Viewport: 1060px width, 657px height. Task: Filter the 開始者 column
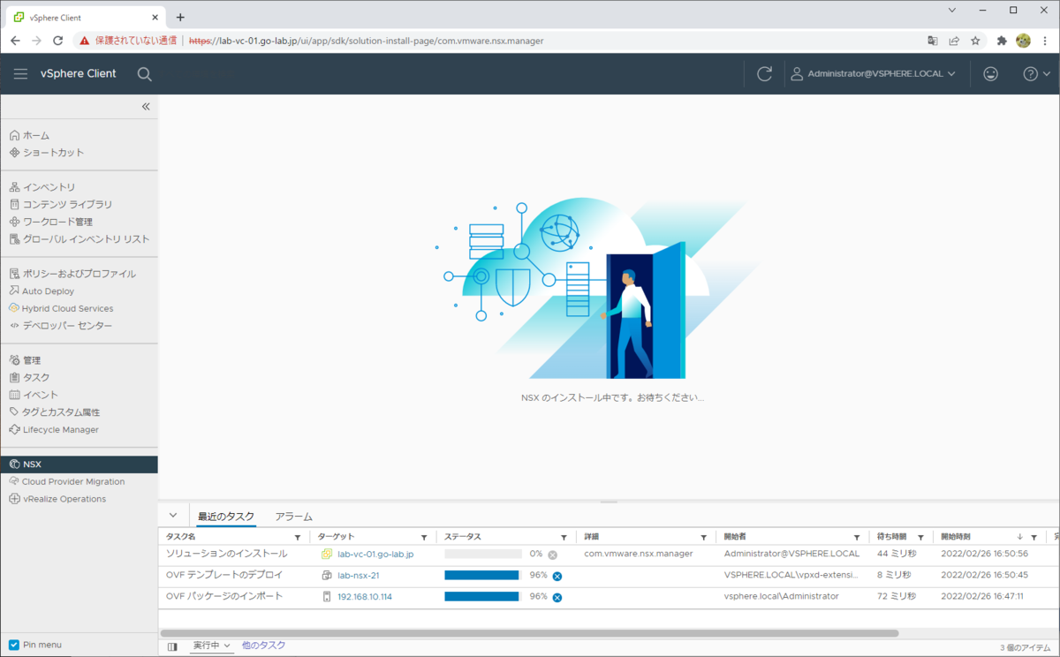point(857,538)
